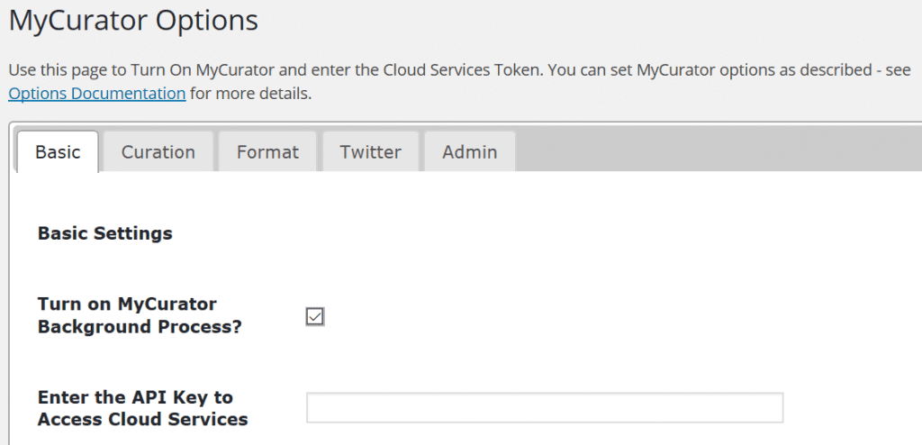Screen dimensions: 922x445
Task: Uncheck Turn on MyCurator Background Process
Action: point(315,317)
